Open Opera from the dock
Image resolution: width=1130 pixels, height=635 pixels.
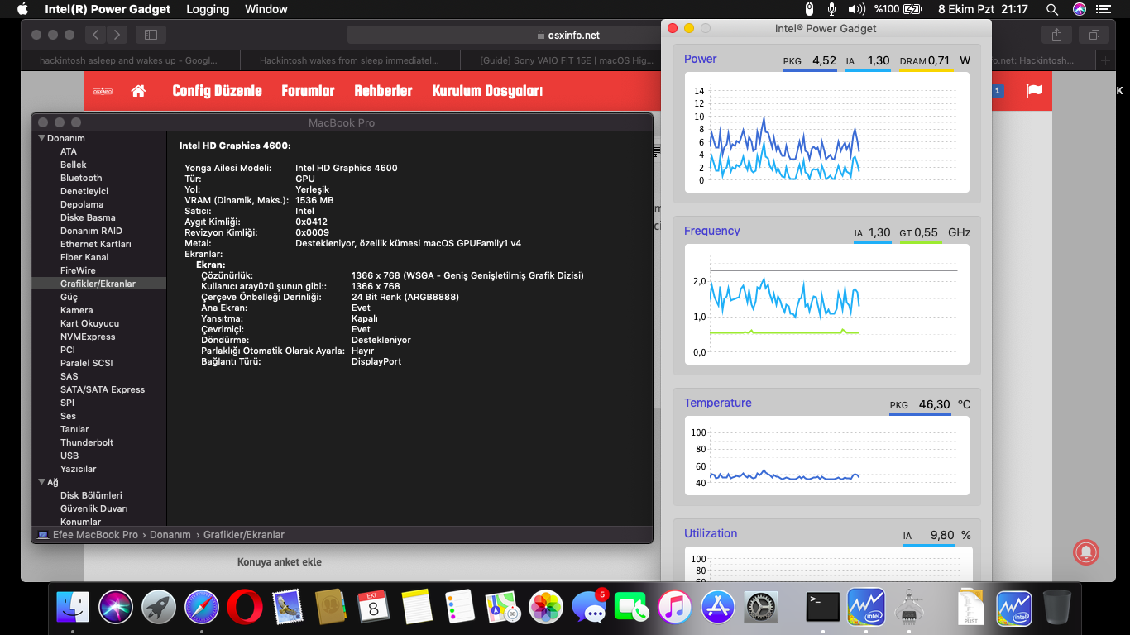244,608
